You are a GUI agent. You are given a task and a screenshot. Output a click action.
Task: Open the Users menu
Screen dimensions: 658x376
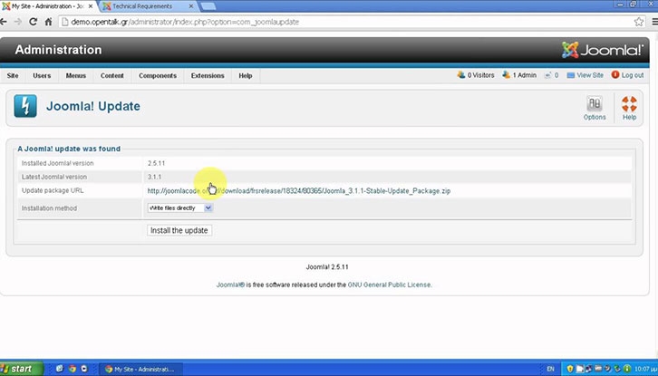(x=42, y=75)
